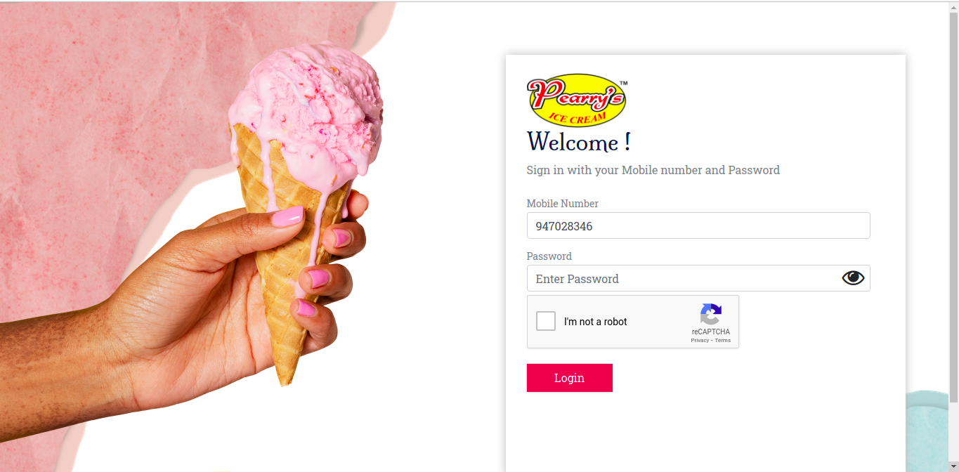Click the Password label text
Screen dimensions: 959x472
point(549,256)
